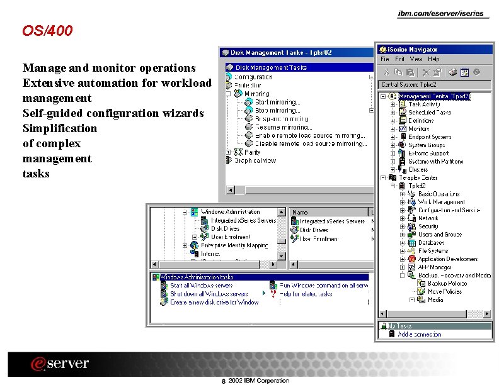
Task: Click the Enterprise Identity Mapping globe icon
Action: pos(194,245)
